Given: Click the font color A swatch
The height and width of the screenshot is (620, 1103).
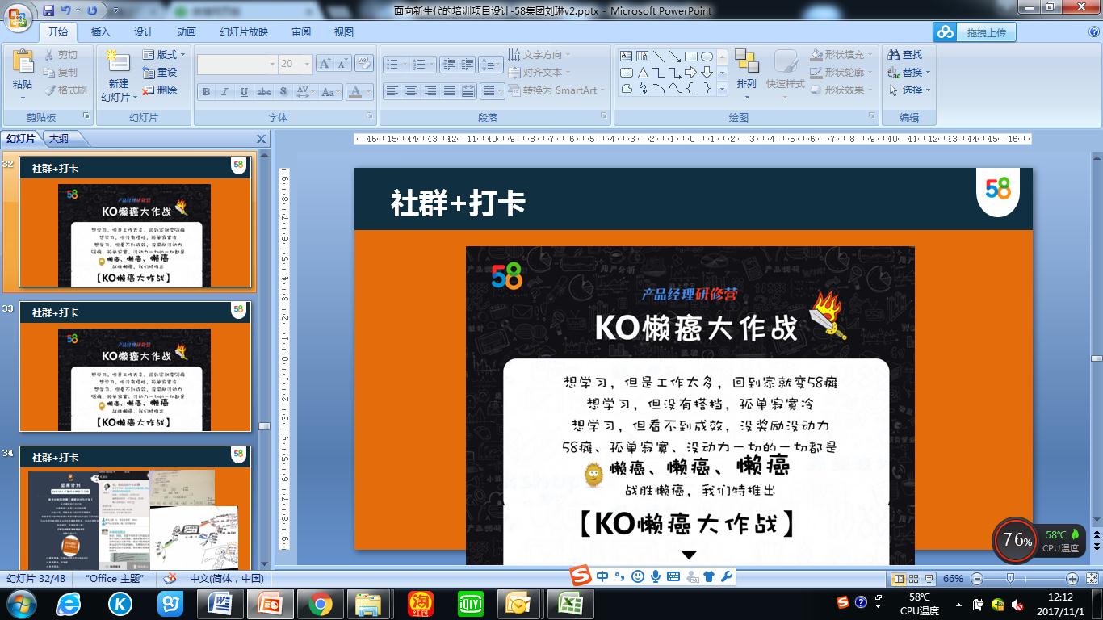Looking at the screenshot, I should [355, 92].
